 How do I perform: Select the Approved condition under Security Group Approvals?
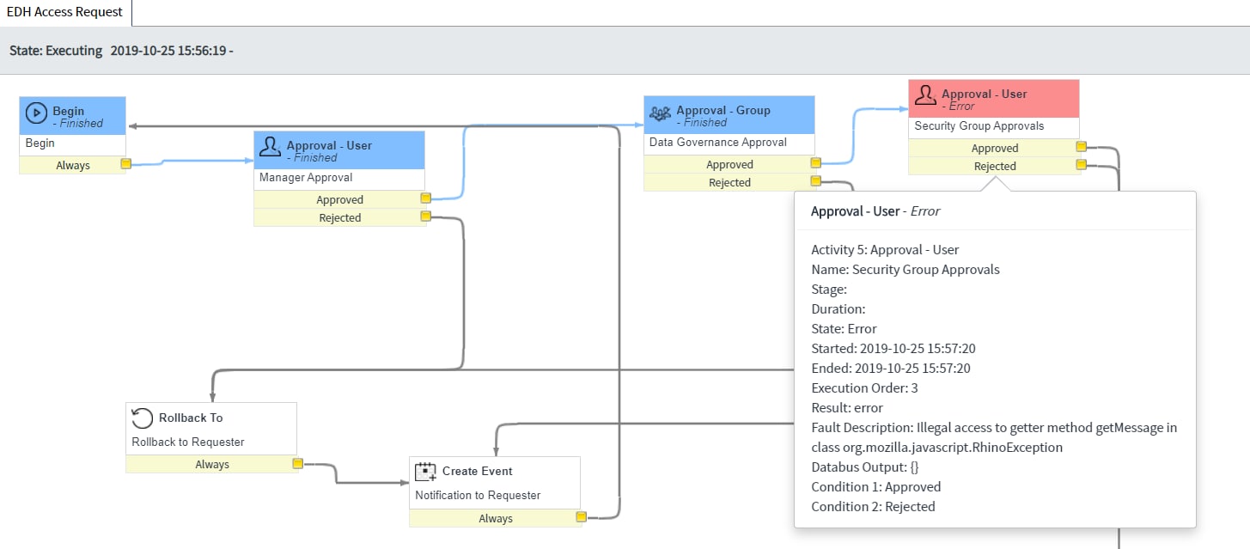pos(994,149)
